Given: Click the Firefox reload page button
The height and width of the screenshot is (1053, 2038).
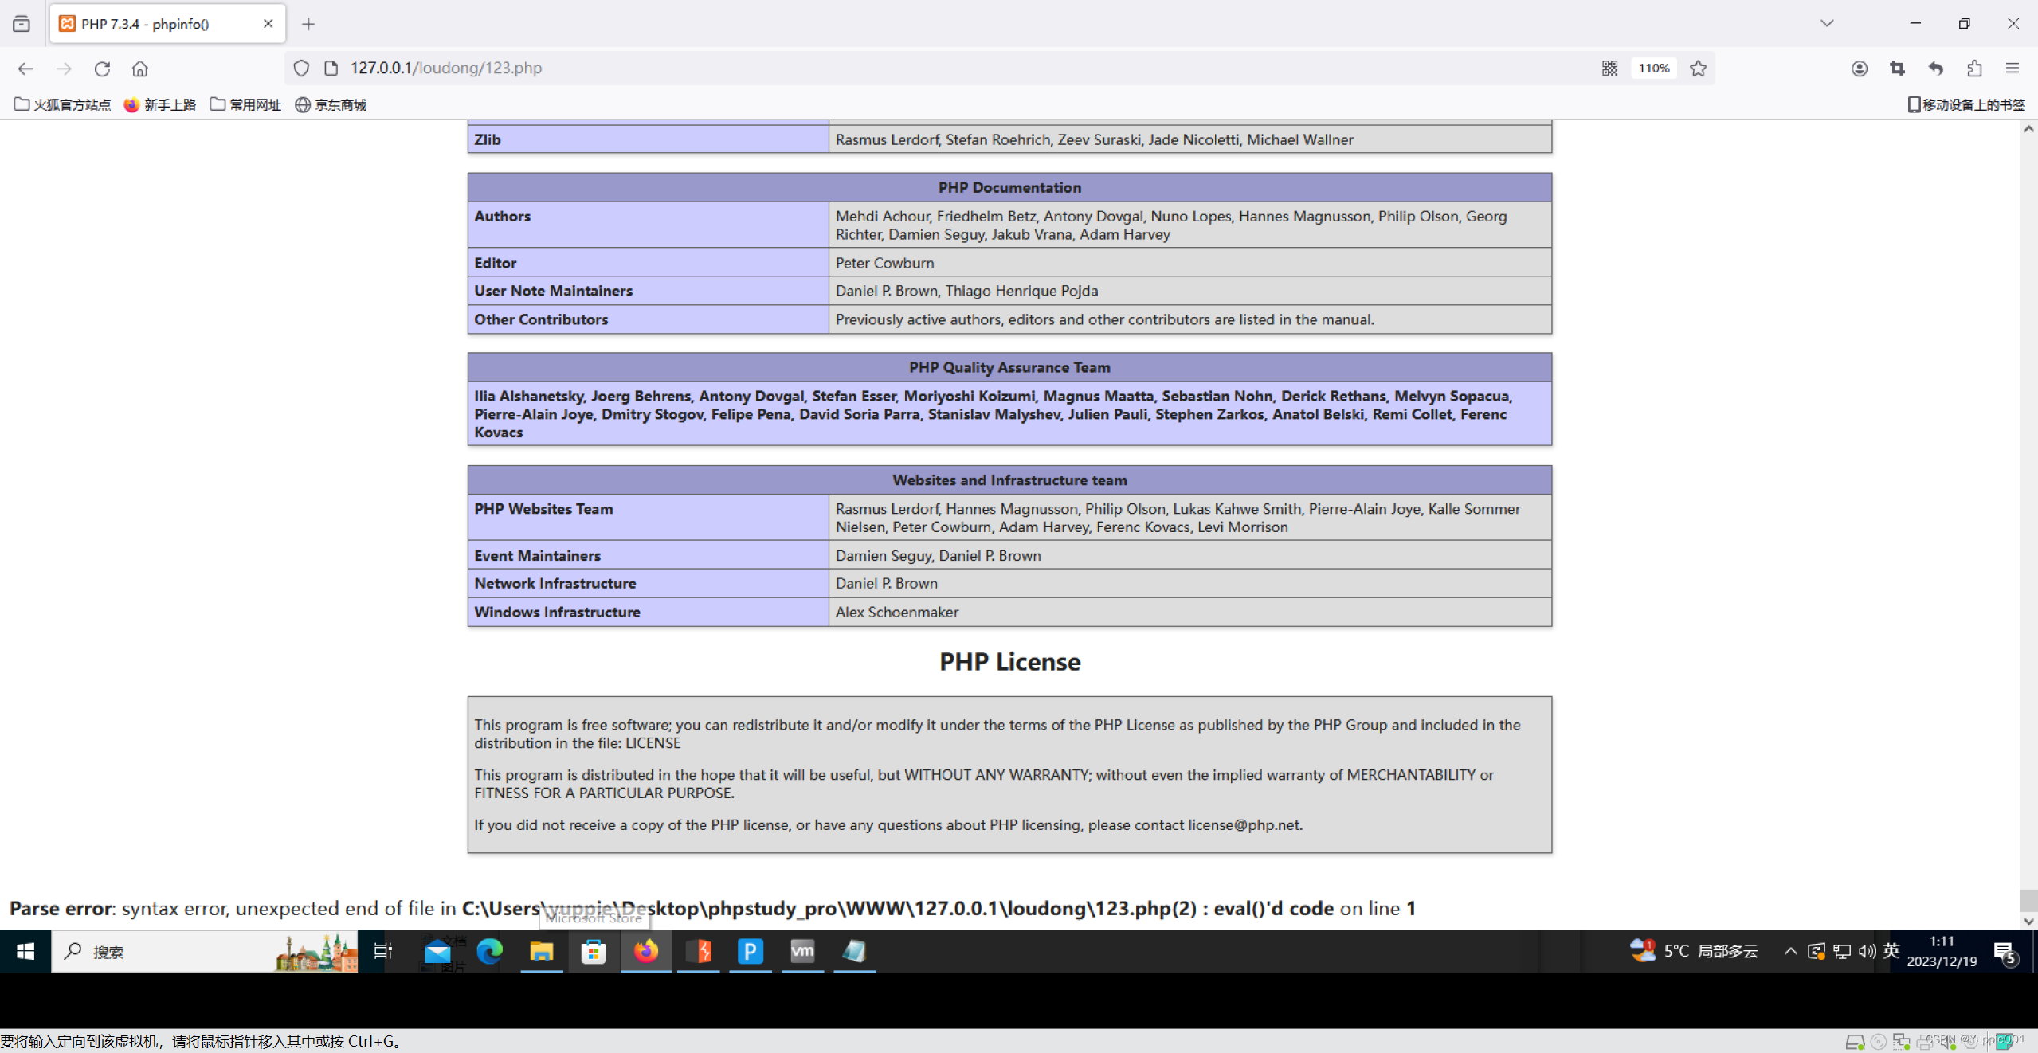Looking at the screenshot, I should (102, 69).
